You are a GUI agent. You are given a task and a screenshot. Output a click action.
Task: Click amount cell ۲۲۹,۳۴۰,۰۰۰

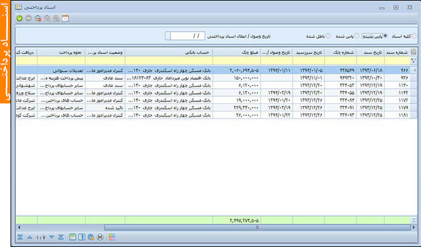237,108
